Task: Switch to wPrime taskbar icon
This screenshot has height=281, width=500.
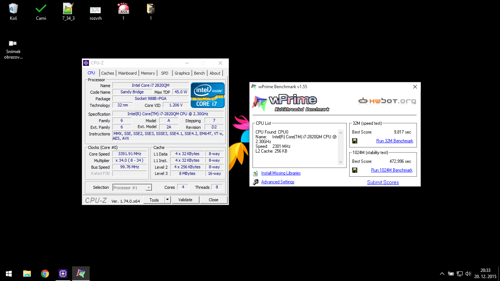Action: point(81,274)
